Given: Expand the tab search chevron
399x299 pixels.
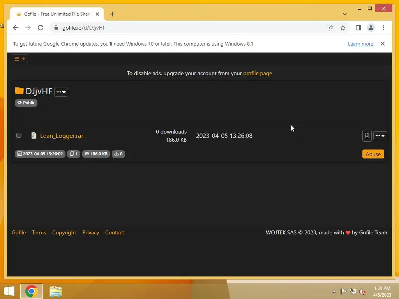Looking at the screenshot, I should click(x=344, y=14).
